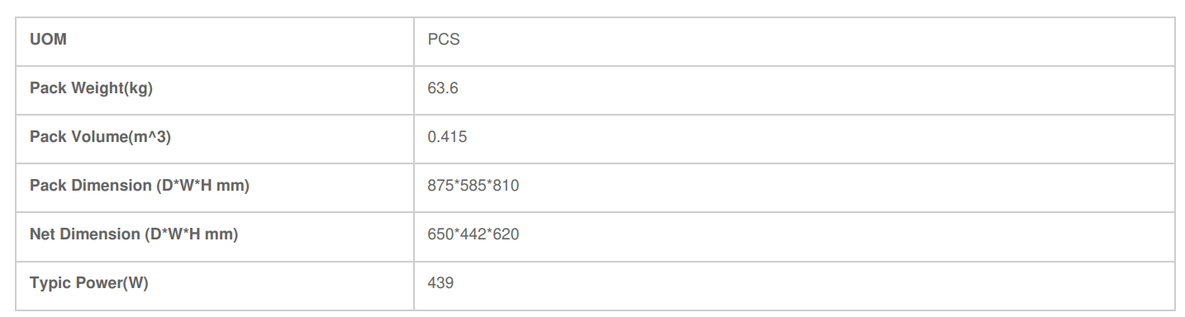The width and height of the screenshot is (1185, 317).
Task: Click the Pack Weight(kg) label
Action: [x=91, y=88]
